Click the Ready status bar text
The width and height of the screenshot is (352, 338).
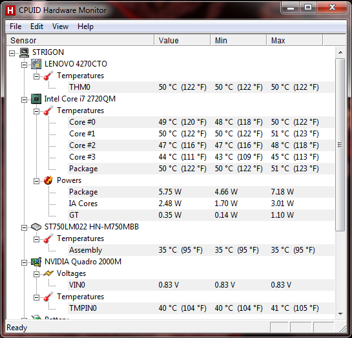pos(17,328)
